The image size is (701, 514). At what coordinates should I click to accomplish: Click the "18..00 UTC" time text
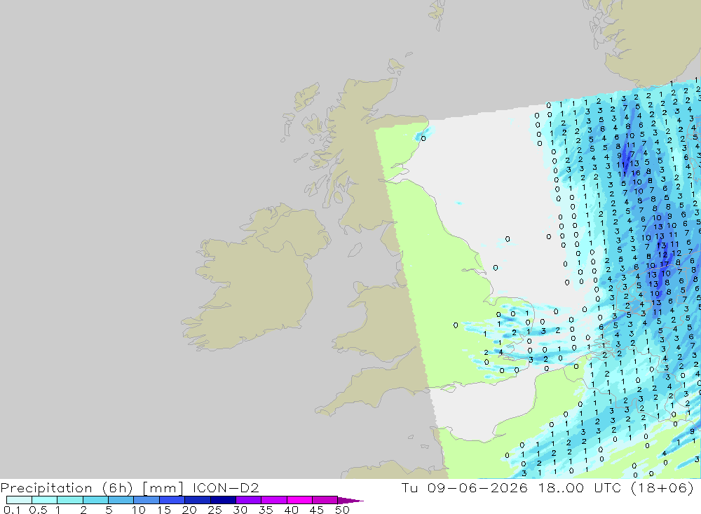[580, 487]
